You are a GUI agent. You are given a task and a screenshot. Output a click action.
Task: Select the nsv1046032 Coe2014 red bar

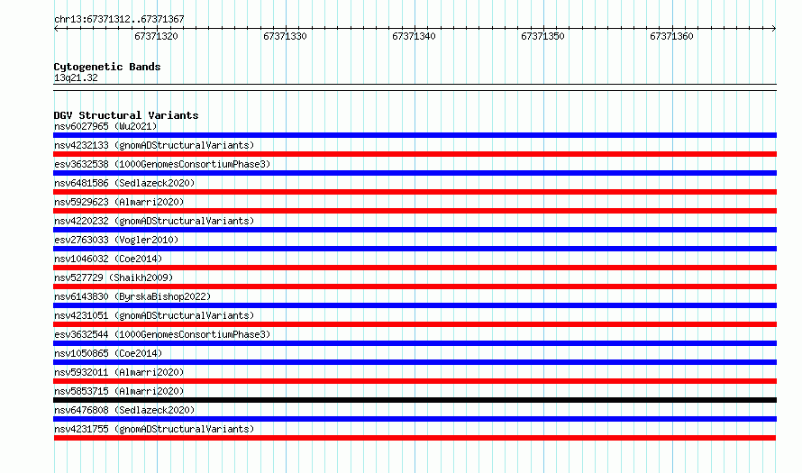coord(415,268)
